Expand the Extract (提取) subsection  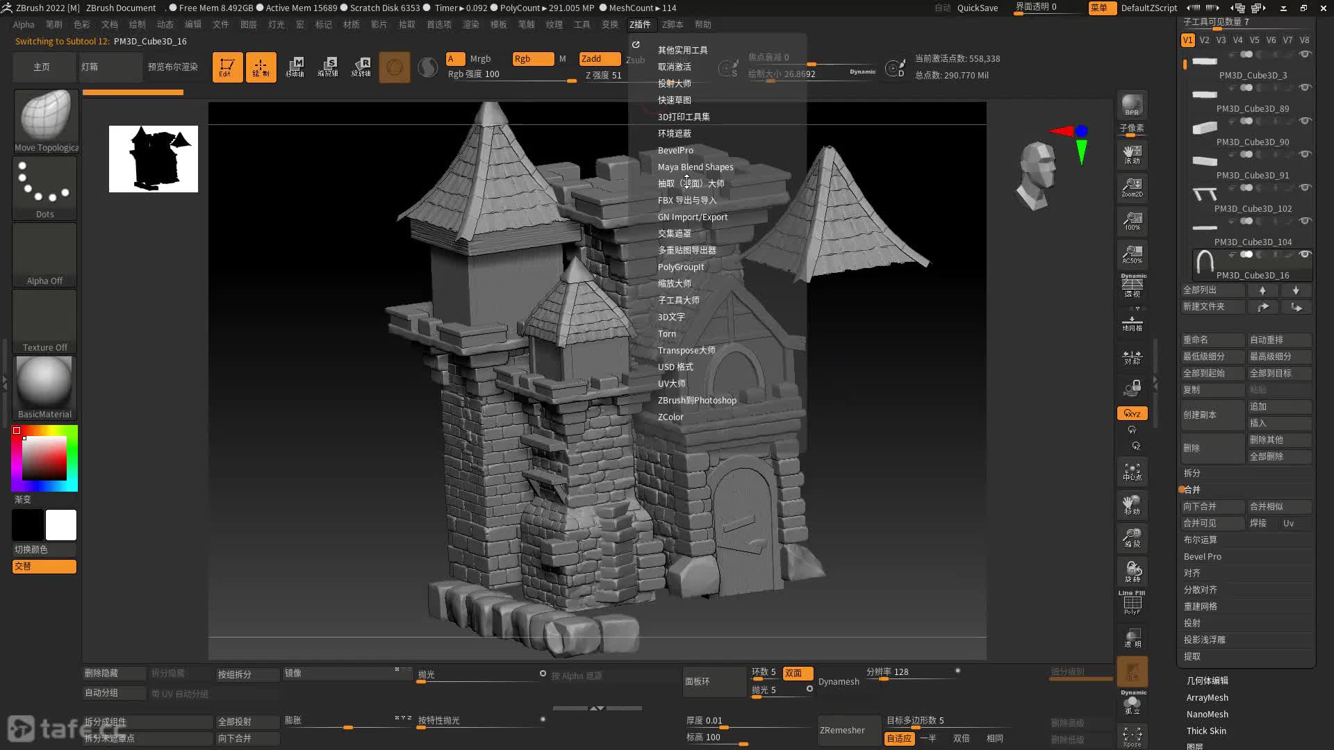coord(1192,656)
